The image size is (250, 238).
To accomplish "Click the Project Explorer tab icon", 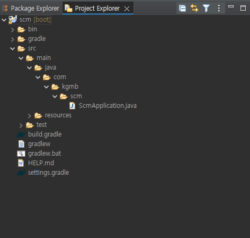I will [x=68, y=8].
